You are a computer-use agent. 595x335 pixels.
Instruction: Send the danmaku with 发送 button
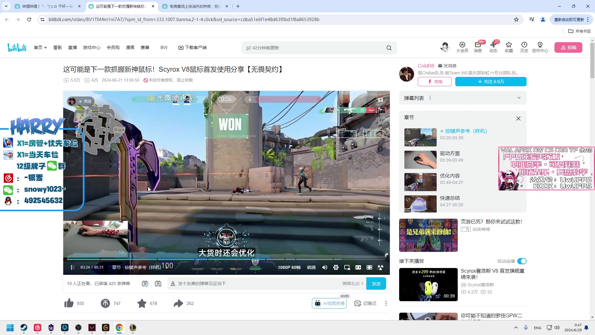(x=376, y=284)
